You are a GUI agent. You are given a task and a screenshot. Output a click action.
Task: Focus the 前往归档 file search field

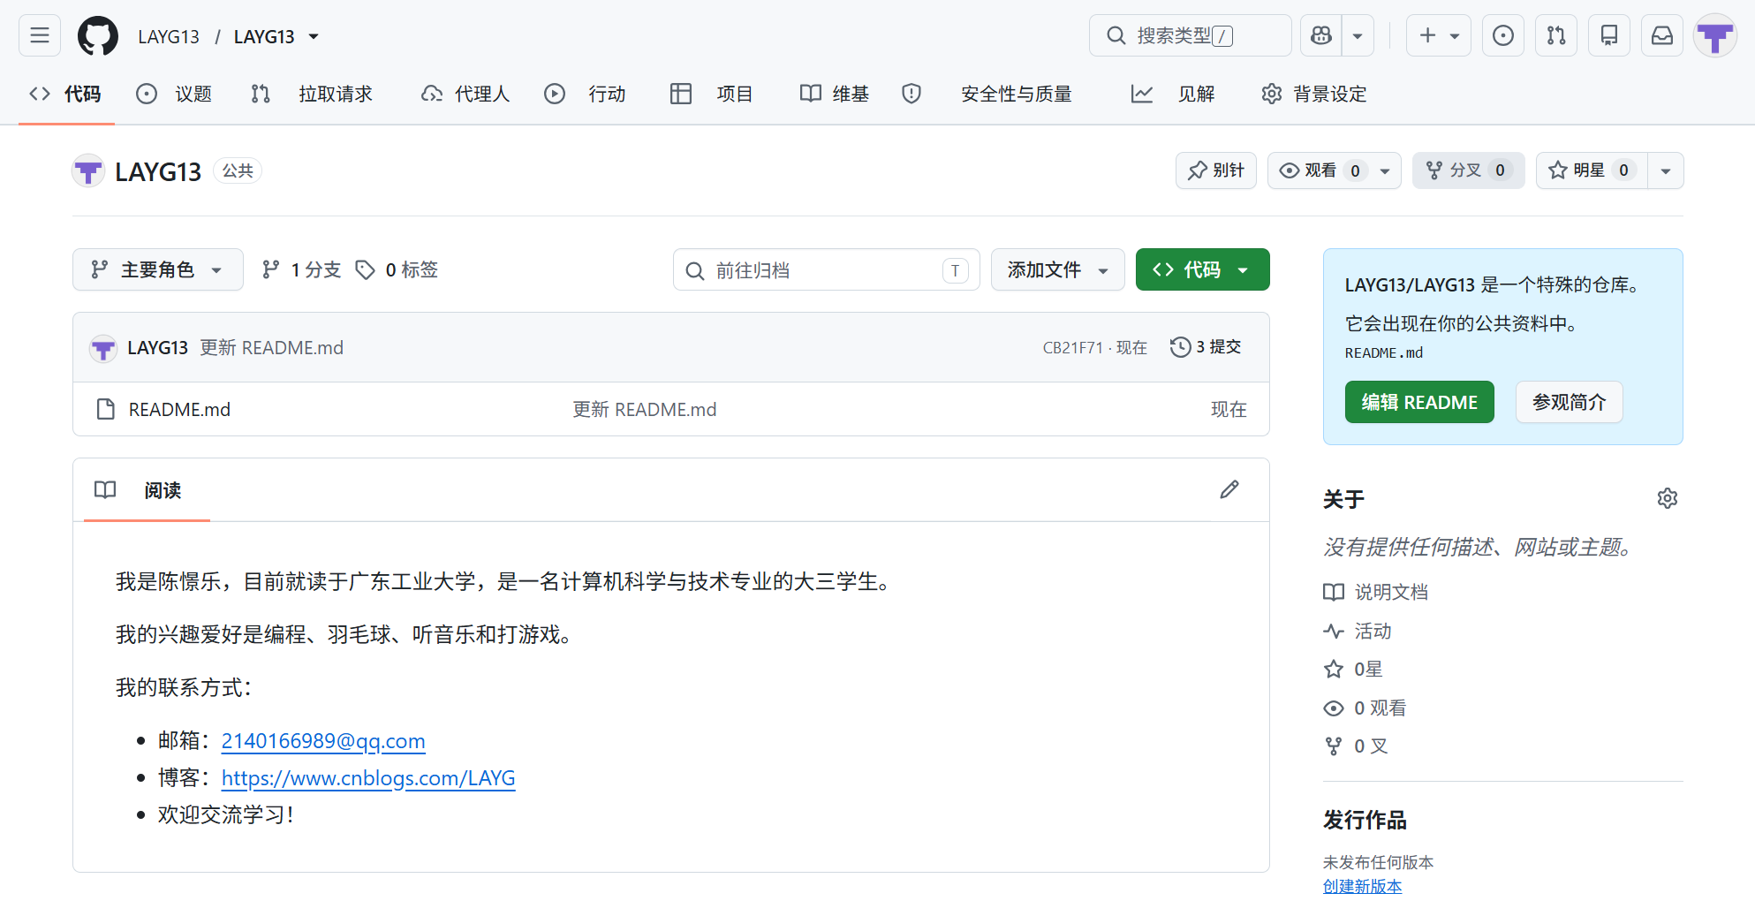point(827,269)
